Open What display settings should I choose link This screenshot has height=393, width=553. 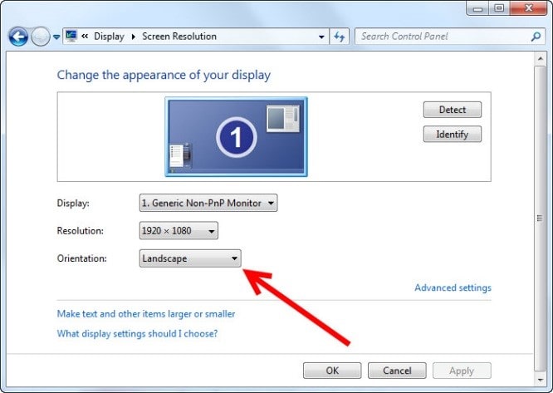pyautogui.click(x=137, y=333)
